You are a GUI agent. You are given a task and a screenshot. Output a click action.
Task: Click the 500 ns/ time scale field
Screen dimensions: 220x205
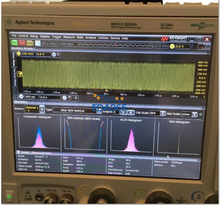tap(31, 96)
